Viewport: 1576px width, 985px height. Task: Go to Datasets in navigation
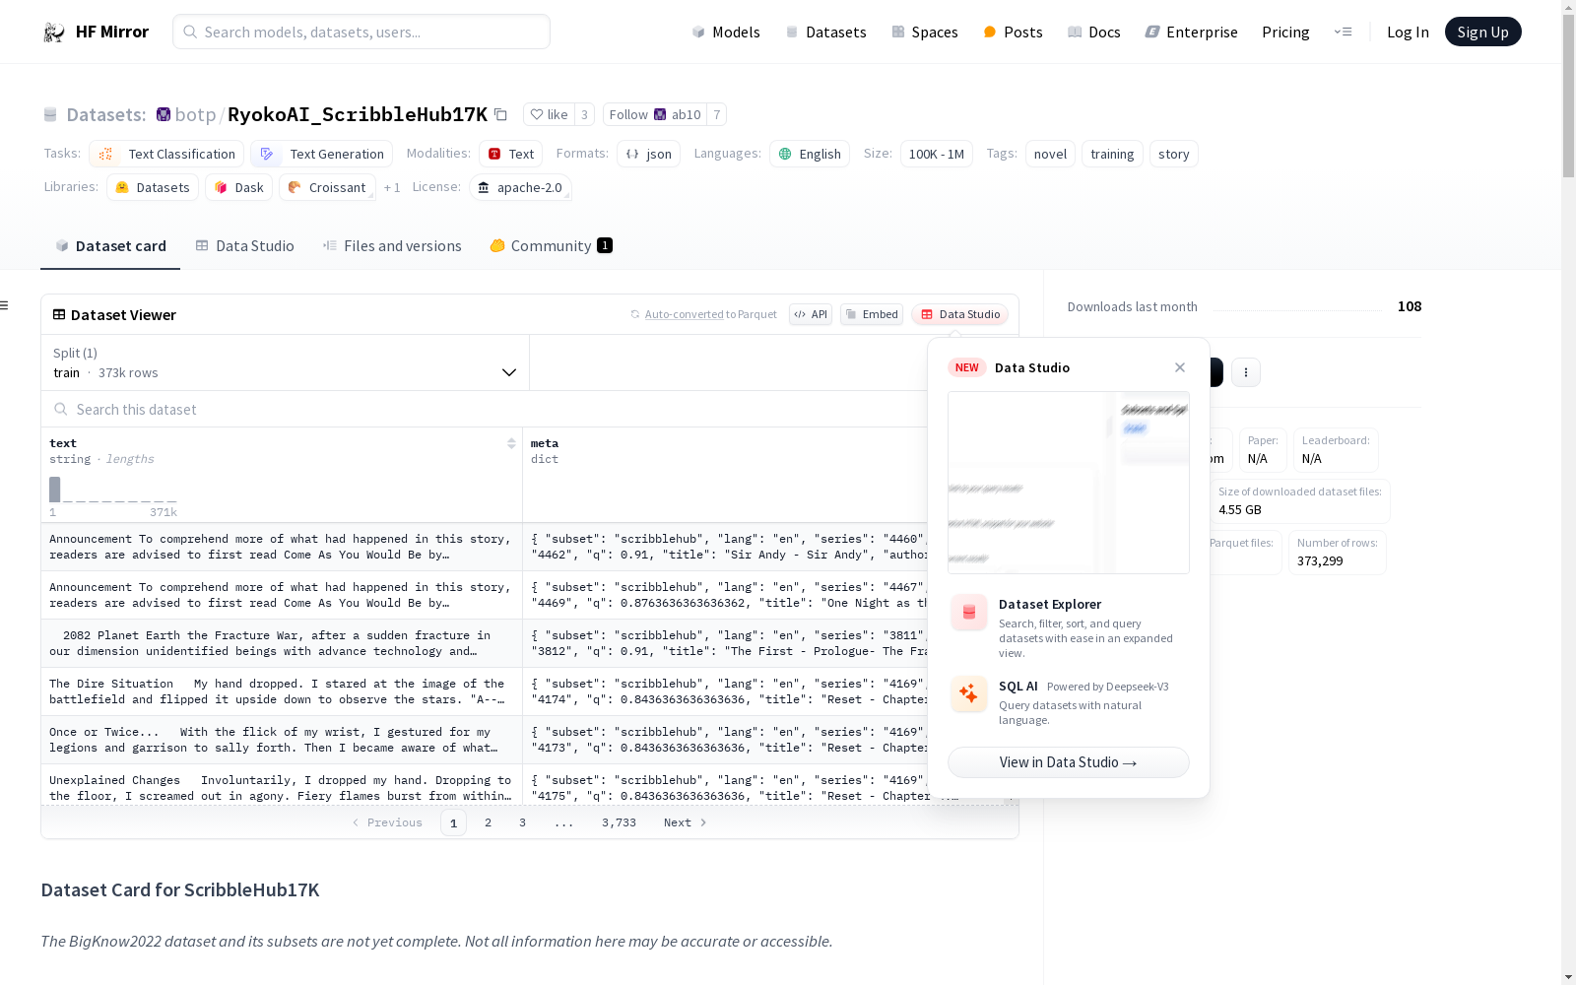click(x=825, y=33)
